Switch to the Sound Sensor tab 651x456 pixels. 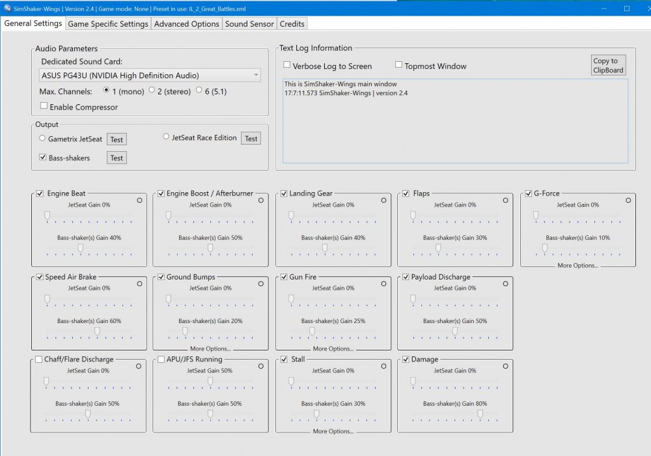(x=249, y=23)
